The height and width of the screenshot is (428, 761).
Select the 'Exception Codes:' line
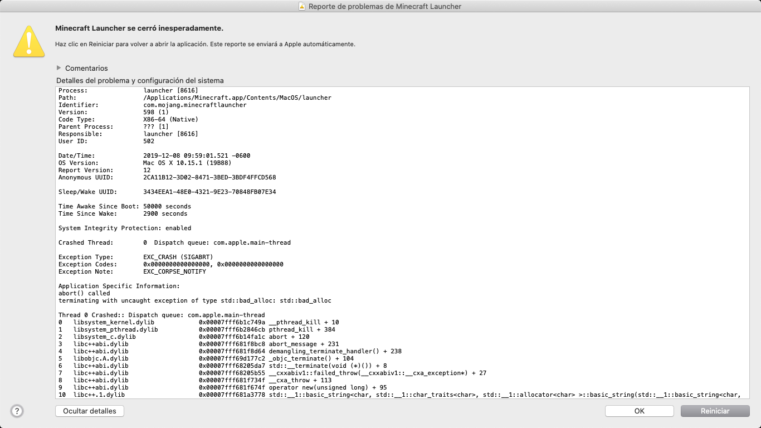coord(171,264)
